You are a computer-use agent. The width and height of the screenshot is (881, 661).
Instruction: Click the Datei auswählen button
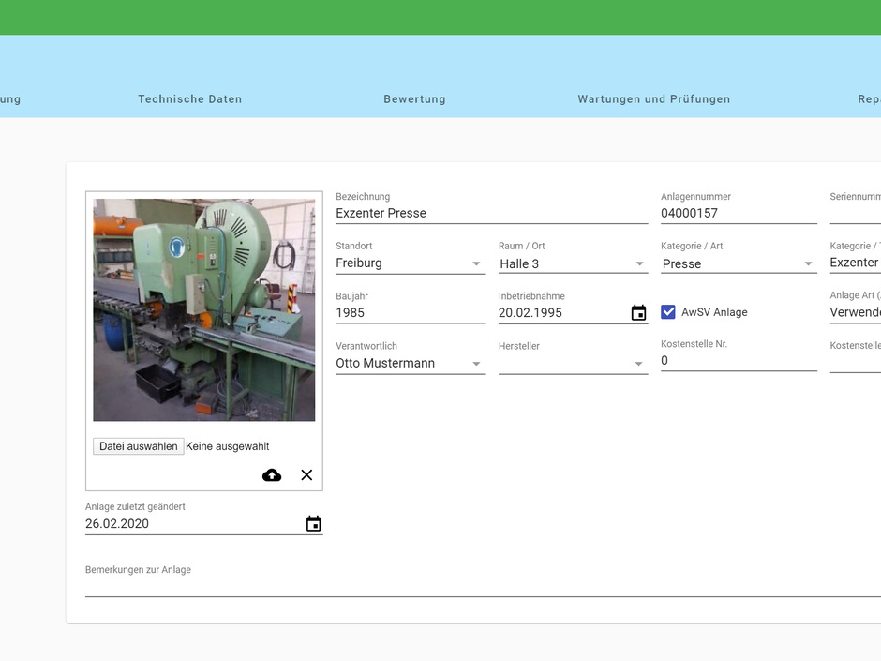139,446
